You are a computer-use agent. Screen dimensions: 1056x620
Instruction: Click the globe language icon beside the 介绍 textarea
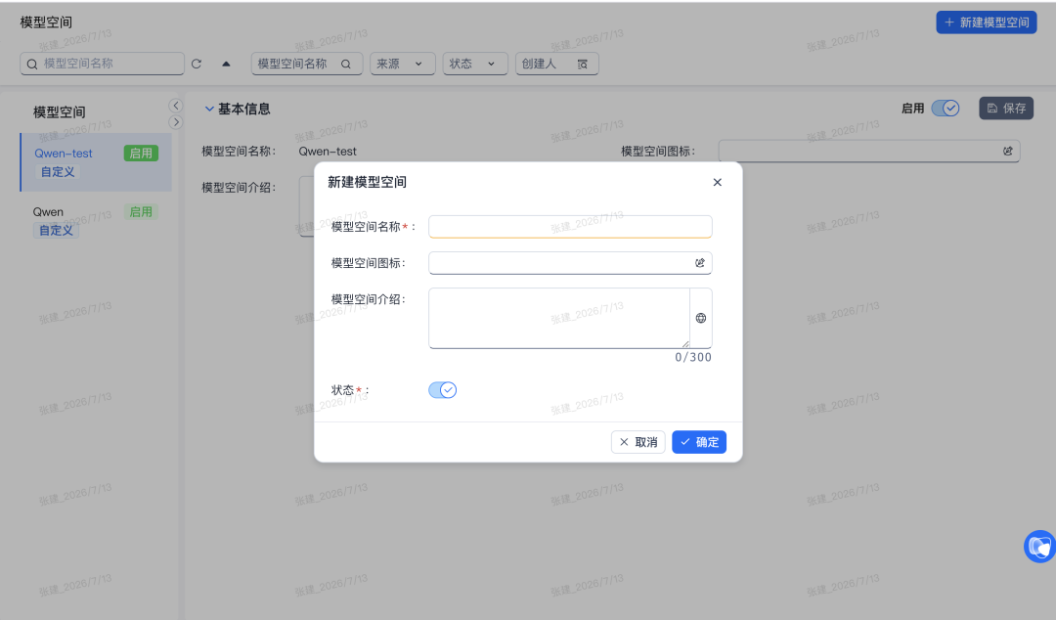tap(701, 318)
